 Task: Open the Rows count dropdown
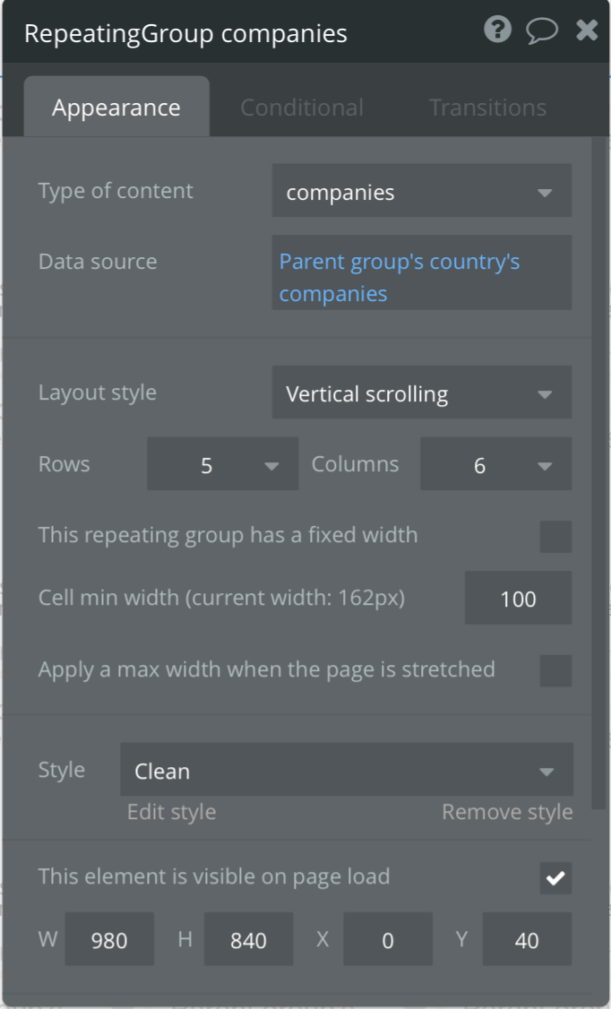pos(222,465)
